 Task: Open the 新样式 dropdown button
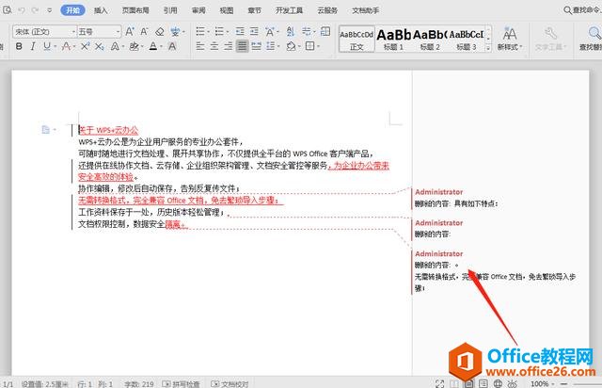[x=510, y=39]
